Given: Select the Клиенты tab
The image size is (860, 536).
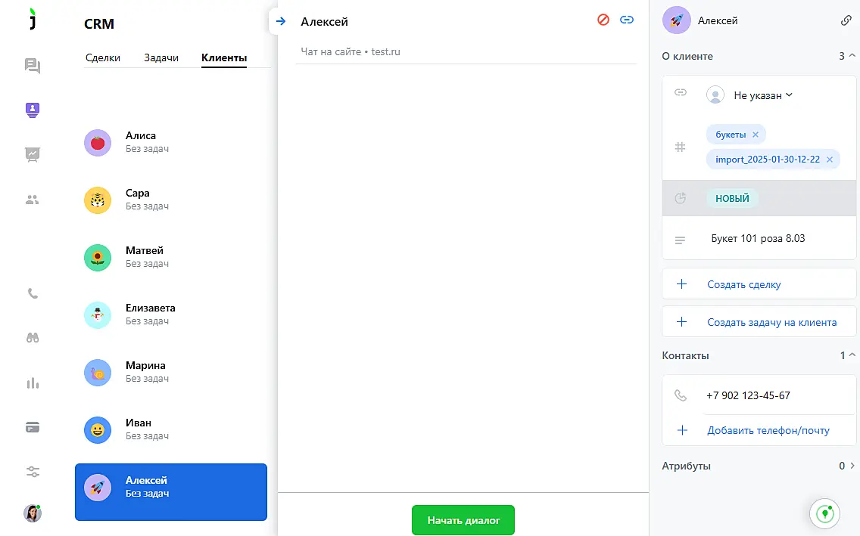Looking at the screenshot, I should click(224, 57).
